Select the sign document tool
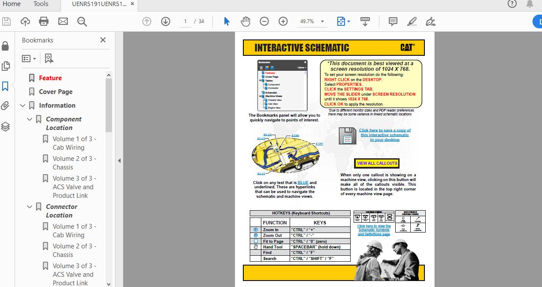The height and width of the screenshot is (287, 542). (x=430, y=21)
